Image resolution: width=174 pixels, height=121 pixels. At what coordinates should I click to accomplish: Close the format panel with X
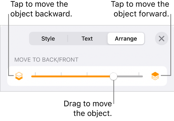click(x=161, y=39)
